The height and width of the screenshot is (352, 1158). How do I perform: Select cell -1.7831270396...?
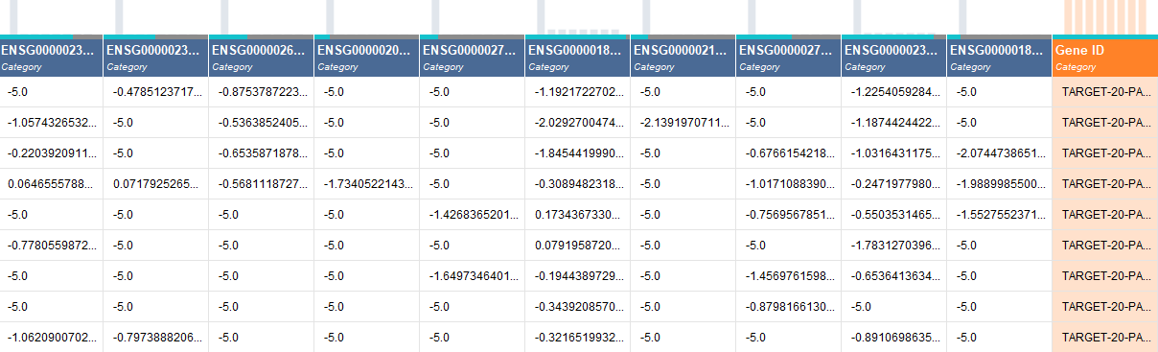[894, 246]
